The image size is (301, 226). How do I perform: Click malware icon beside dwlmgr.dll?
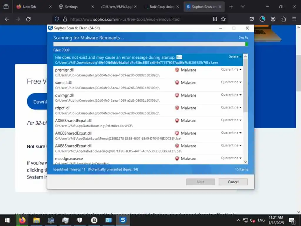tap(177, 95)
